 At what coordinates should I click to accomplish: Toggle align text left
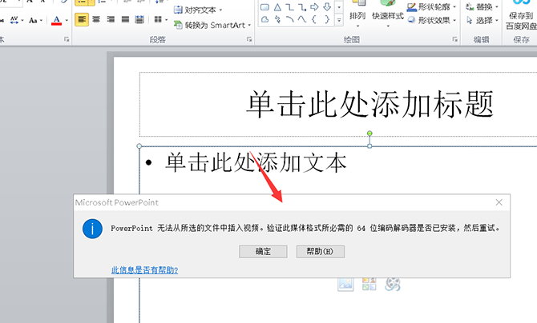[x=82, y=19]
